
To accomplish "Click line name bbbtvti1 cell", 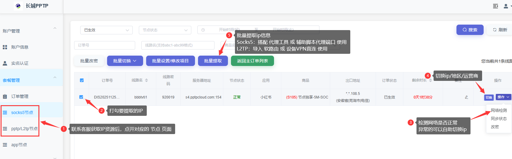I will 141,97.
